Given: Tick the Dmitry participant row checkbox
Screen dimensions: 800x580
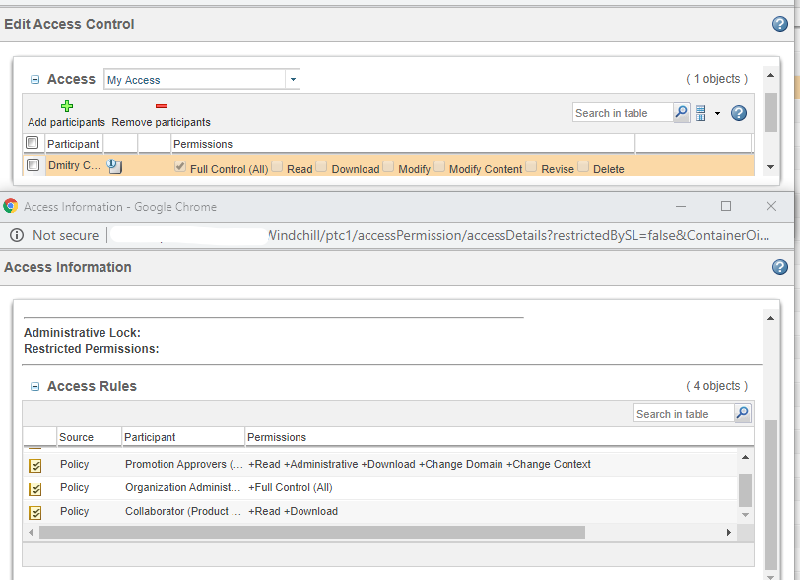Looking at the screenshot, I should (33, 165).
